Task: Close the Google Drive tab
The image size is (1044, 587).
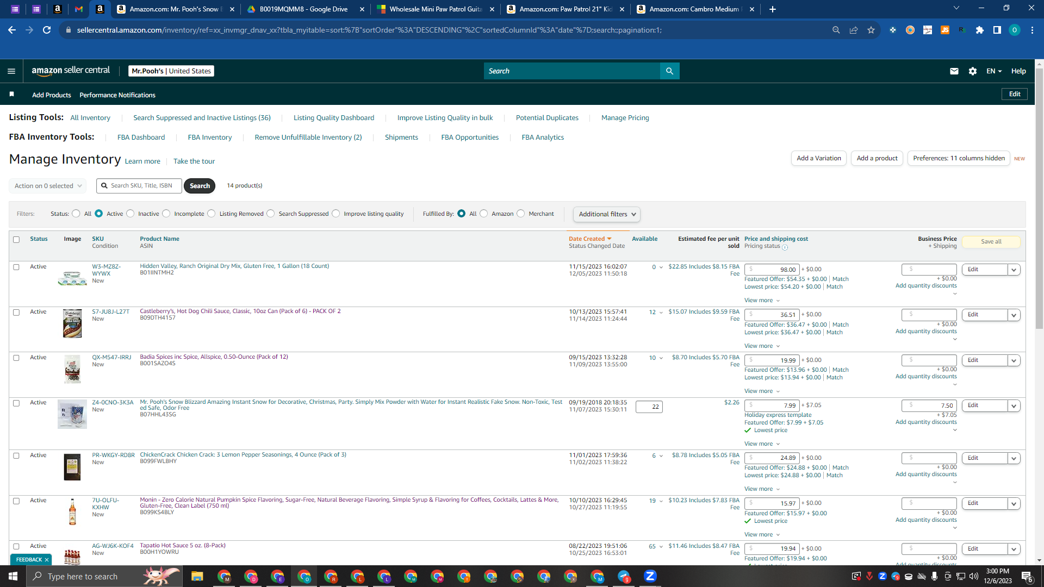Action: tap(363, 9)
